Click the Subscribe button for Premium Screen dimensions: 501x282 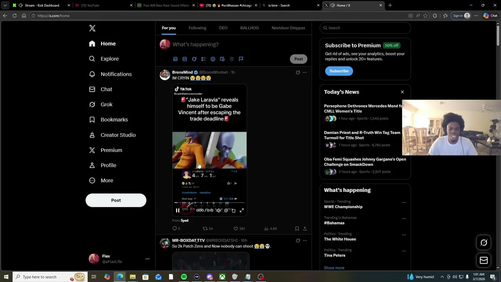point(339,71)
